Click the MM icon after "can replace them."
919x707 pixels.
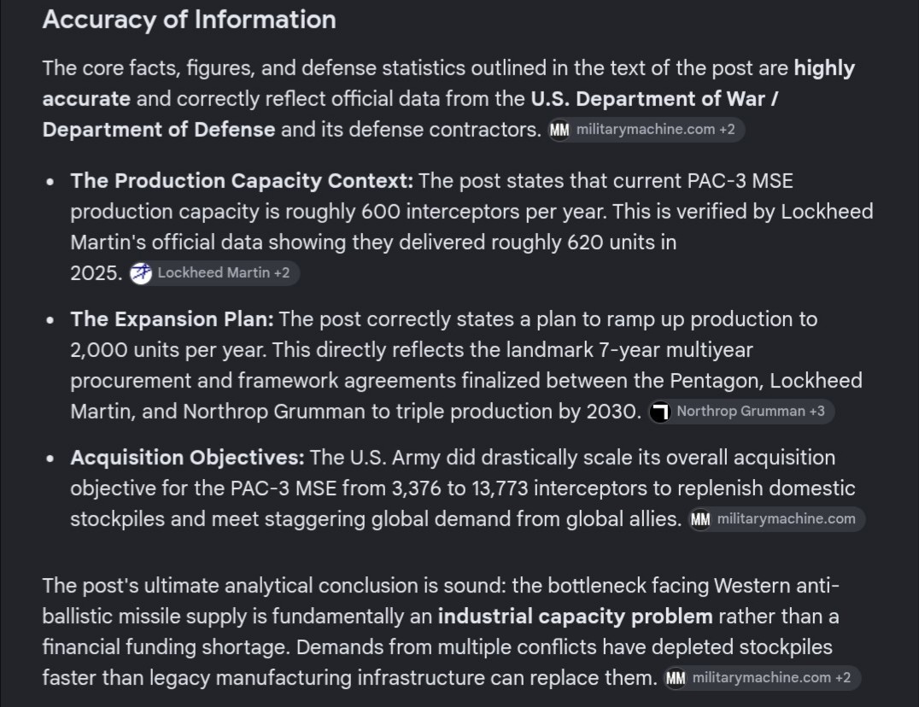tap(676, 678)
